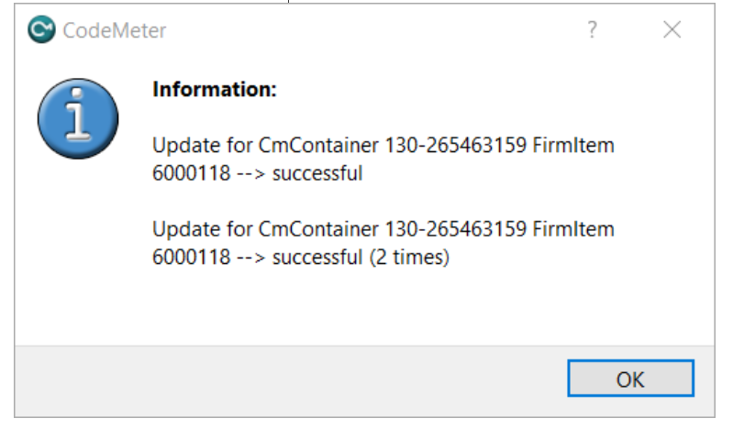
Task: Confirm the update message with OK
Action: pyautogui.click(x=630, y=379)
